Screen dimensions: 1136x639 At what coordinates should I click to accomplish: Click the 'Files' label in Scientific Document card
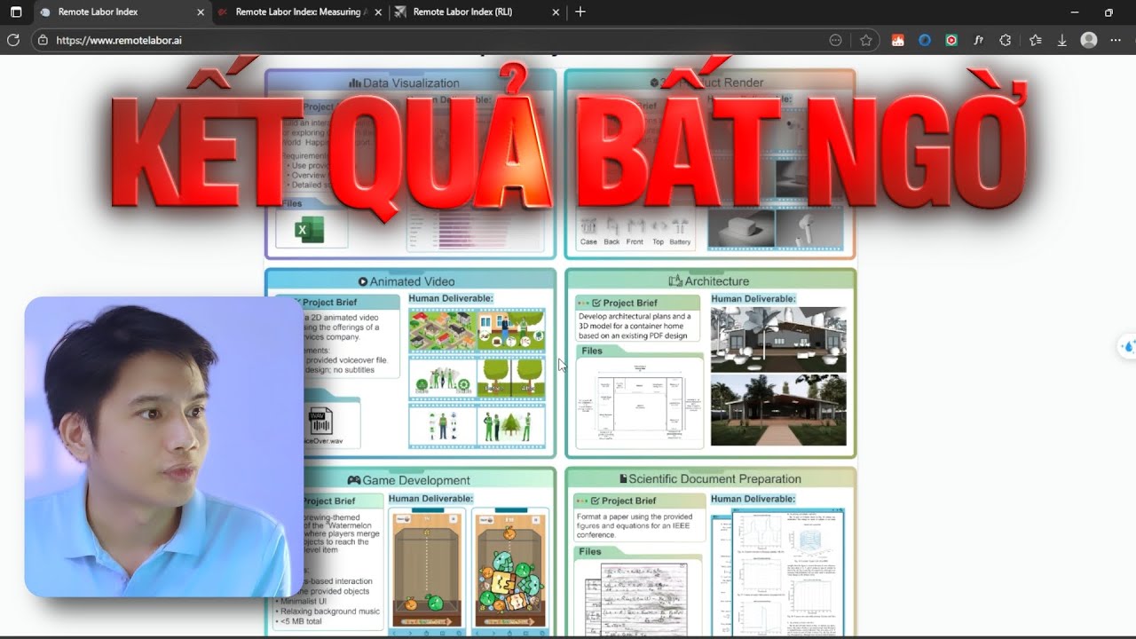pyautogui.click(x=590, y=552)
